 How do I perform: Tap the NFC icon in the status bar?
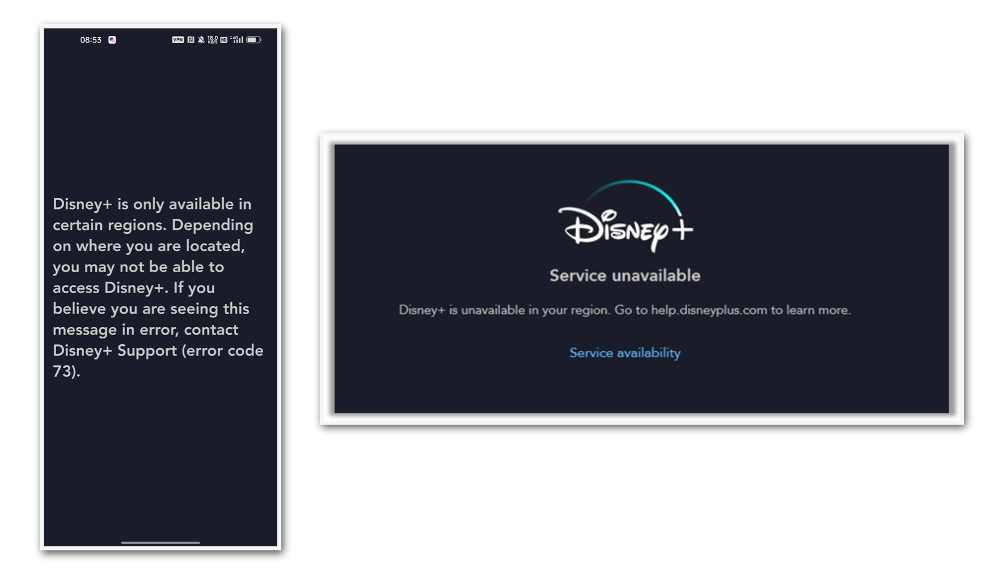point(191,39)
